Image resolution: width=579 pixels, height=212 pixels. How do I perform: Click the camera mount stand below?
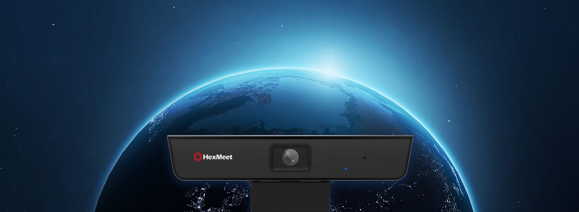[290, 198]
